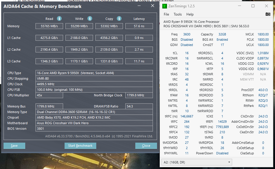275x169 pixels.
Task: Click the Chipset AMD Bixby X570 field
Action: [x=94, y=117]
